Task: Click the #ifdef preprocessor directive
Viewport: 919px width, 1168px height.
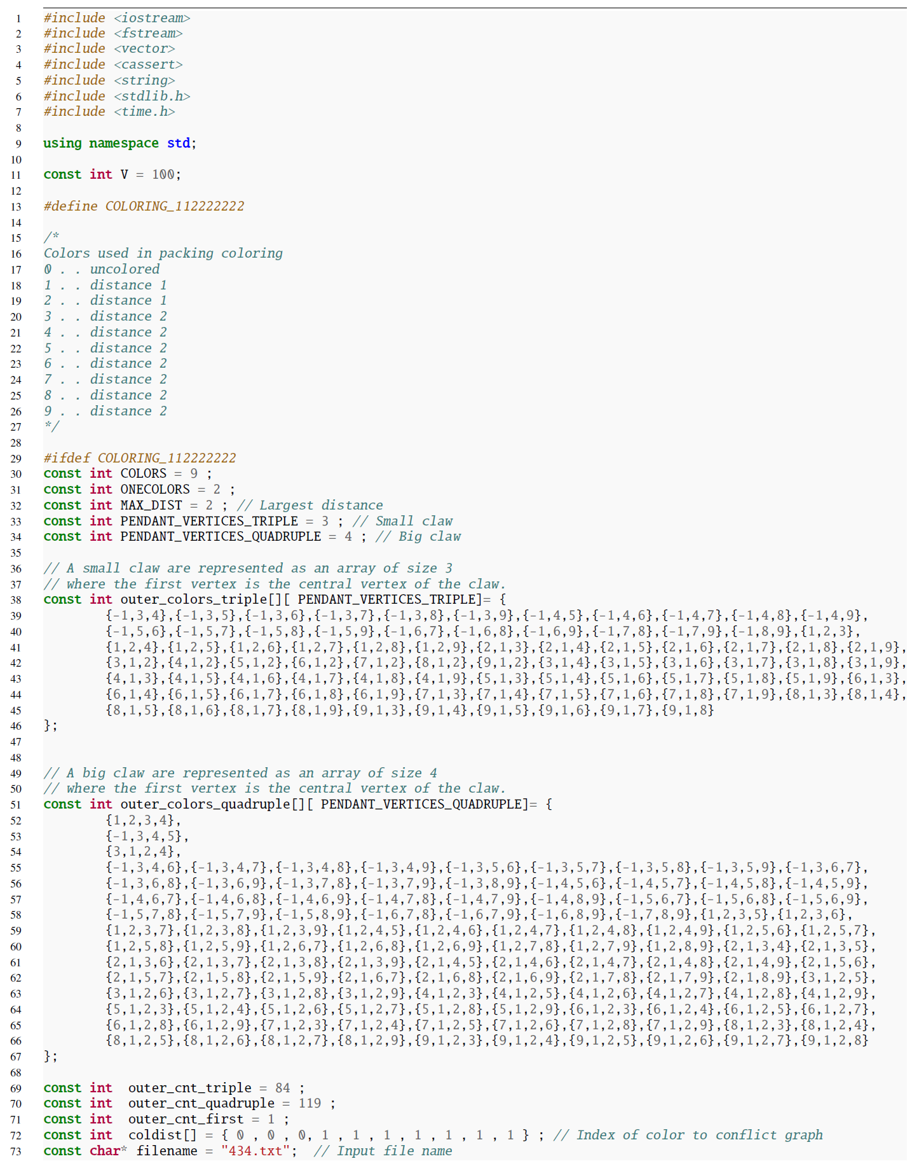Action: tap(67, 458)
